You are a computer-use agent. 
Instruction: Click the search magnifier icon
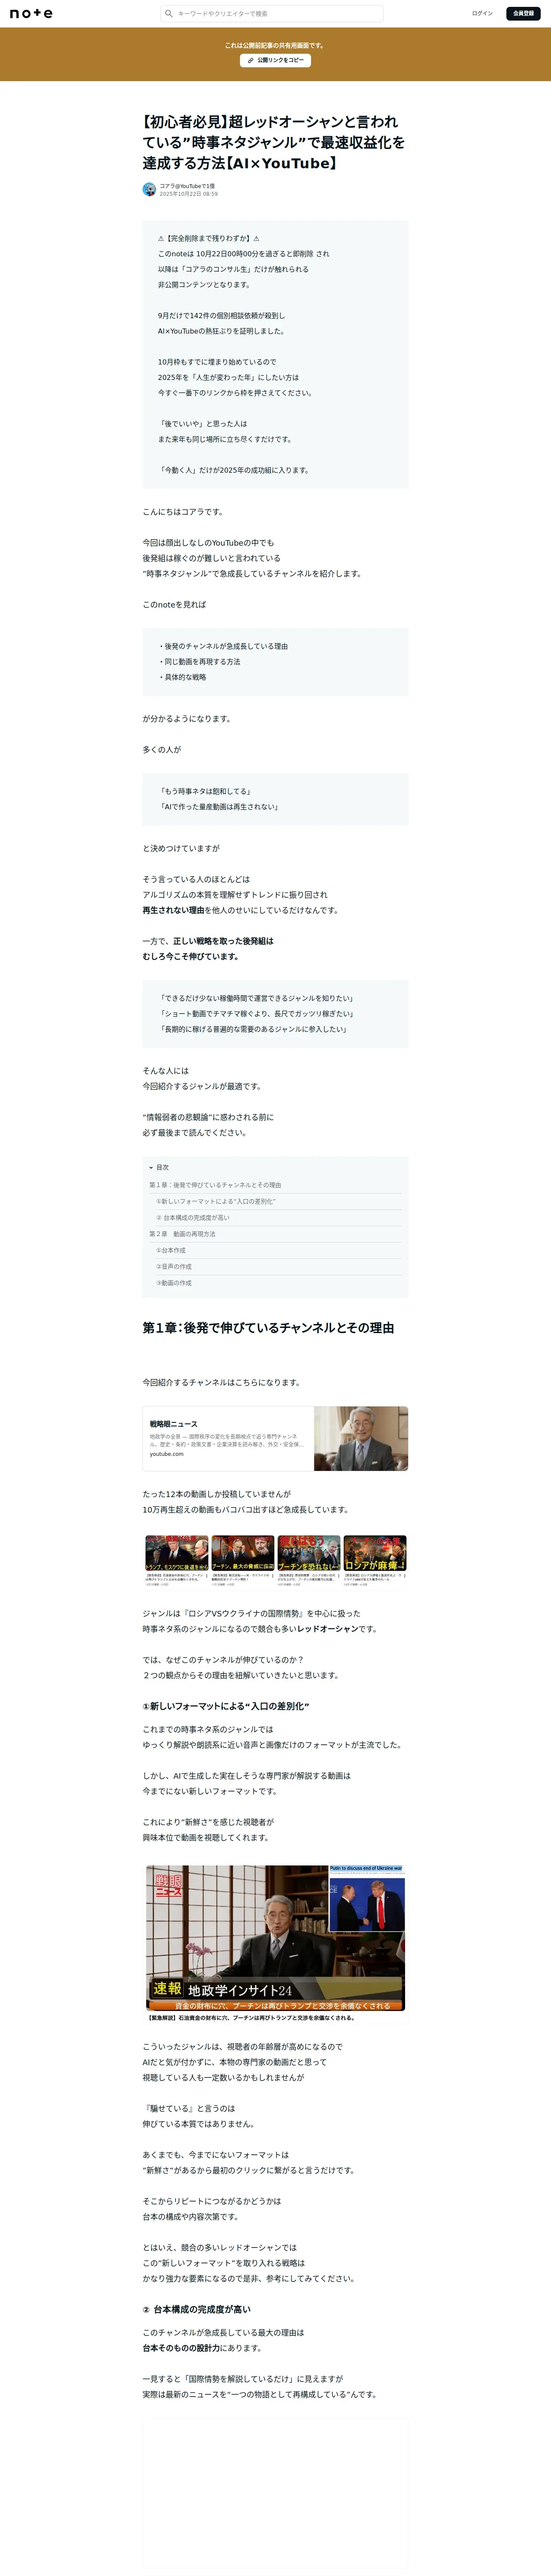coord(169,14)
